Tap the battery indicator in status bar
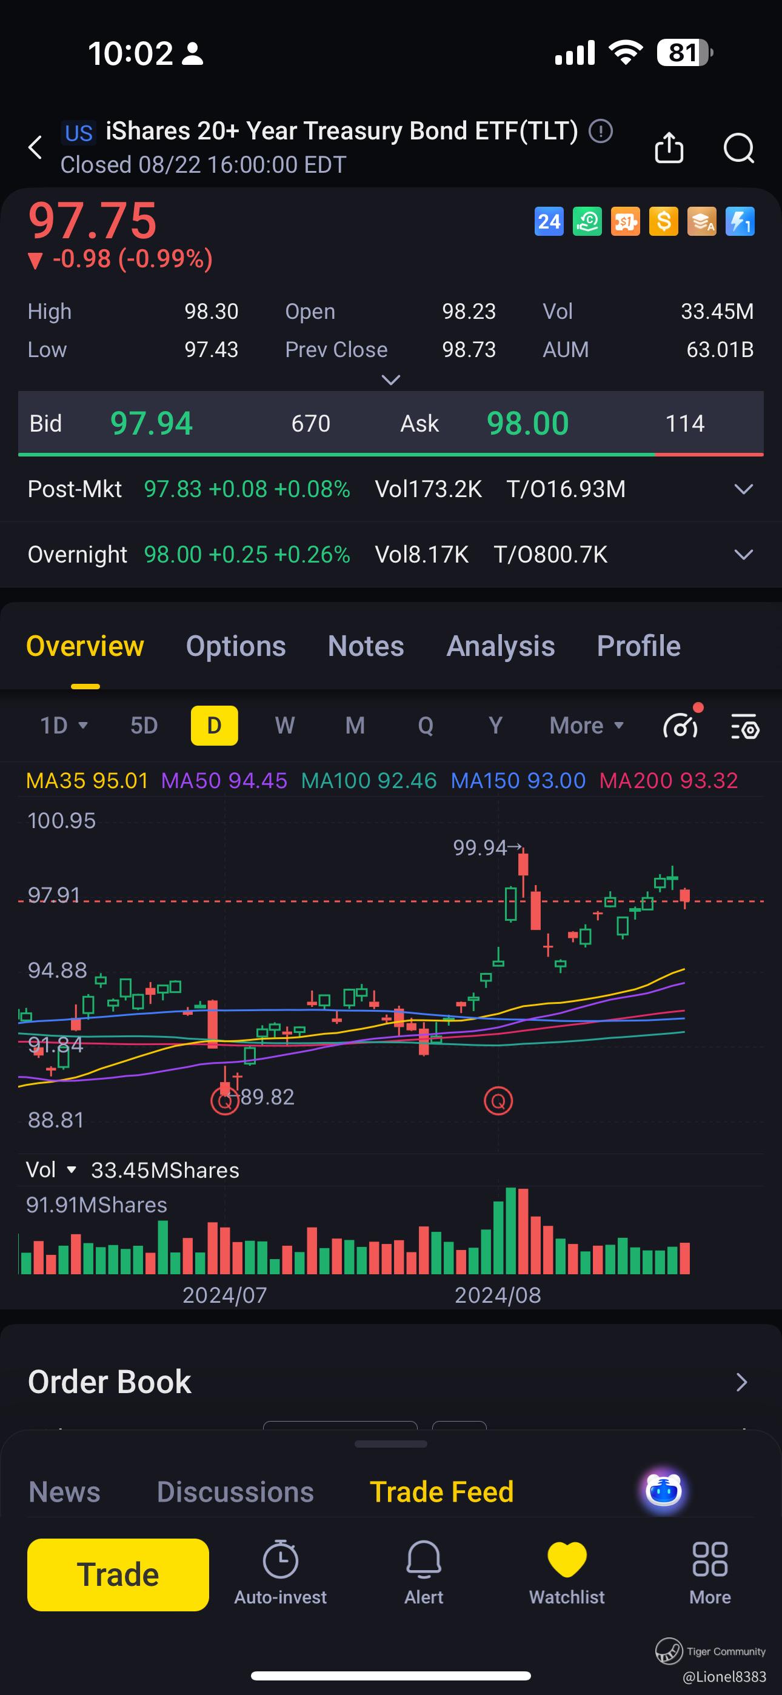This screenshot has height=1695, width=782. point(684,53)
